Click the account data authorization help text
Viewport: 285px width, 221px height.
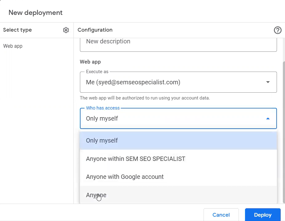(145, 98)
